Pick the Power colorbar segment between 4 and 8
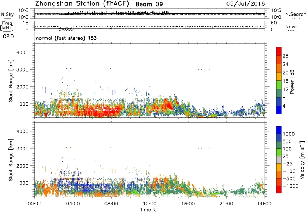306x212 pixels. pyautogui.click(x=279, y=102)
